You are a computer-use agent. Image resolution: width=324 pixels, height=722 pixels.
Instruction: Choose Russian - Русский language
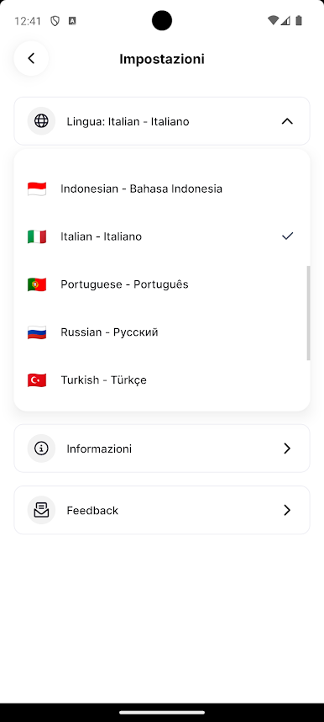(162, 332)
